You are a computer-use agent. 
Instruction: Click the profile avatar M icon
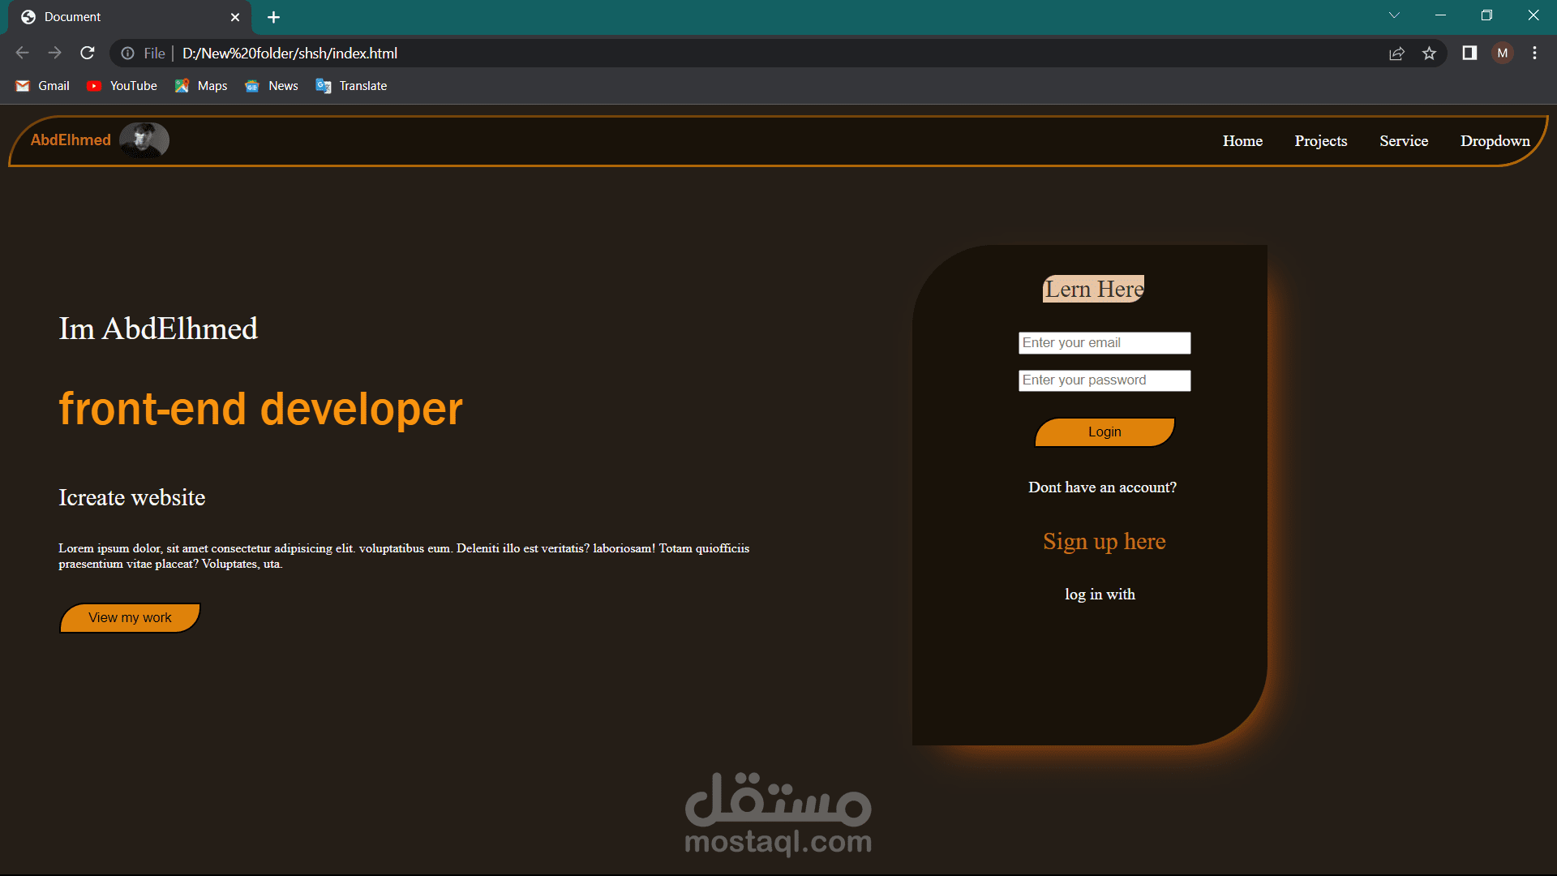pyautogui.click(x=1503, y=54)
